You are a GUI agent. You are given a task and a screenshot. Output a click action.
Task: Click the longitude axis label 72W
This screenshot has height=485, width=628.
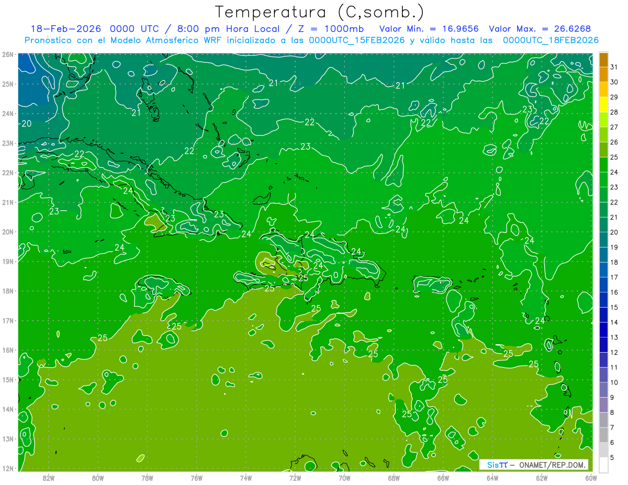pyautogui.click(x=295, y=478)
